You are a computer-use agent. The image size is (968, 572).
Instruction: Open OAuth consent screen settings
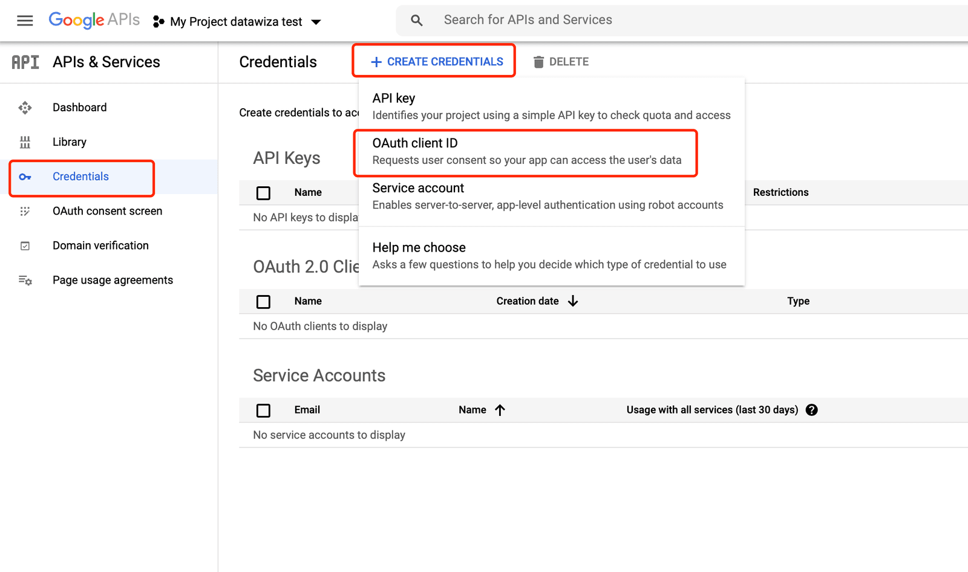(x=107, y=211)
